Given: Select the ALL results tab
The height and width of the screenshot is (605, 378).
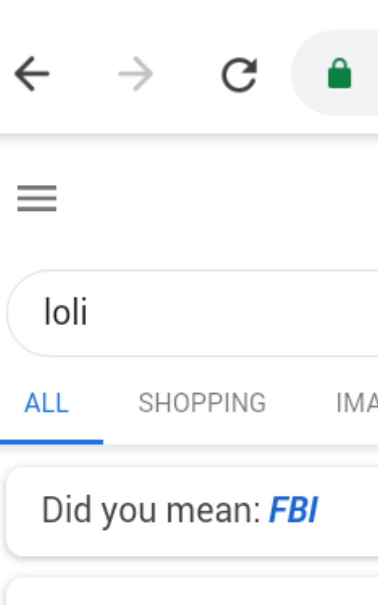Looking at the screenshot, I should (x=46, y=403).
